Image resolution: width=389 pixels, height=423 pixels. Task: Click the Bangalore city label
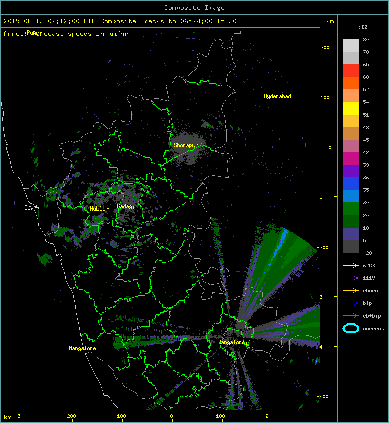pyautogui.click(x=231, y=342)
